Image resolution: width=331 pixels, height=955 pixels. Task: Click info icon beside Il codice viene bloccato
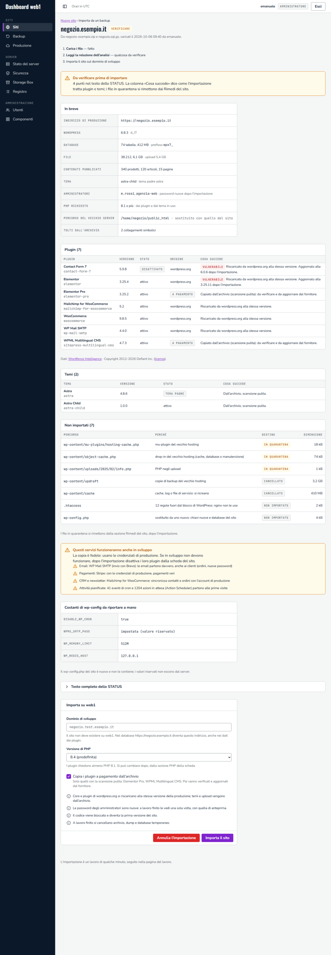(x=69, y=815)
